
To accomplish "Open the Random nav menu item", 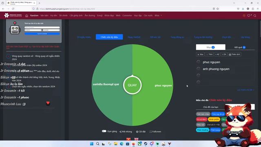I will tap(34, 16).
